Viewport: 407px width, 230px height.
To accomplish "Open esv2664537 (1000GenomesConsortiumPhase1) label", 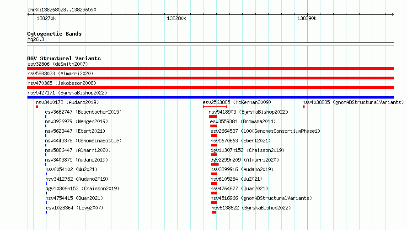I will coord(265,131).
